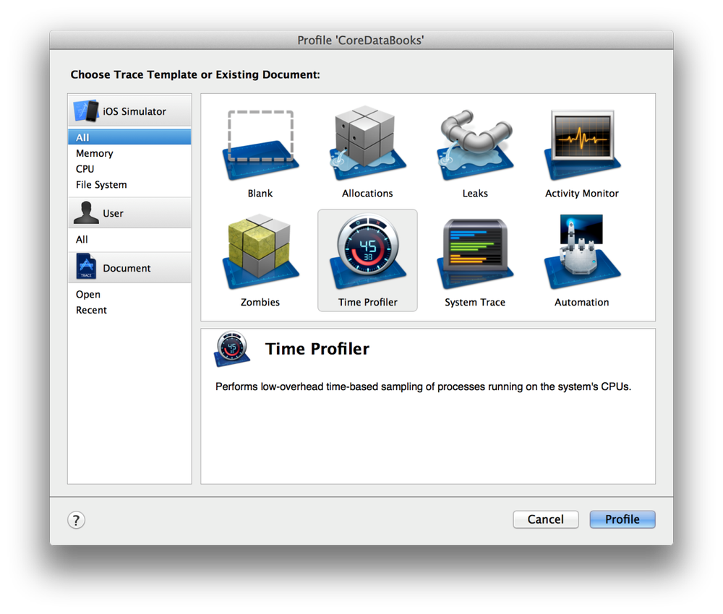Filter templates by Memory
Screen dimensions: 723x614
click(129, 153)
